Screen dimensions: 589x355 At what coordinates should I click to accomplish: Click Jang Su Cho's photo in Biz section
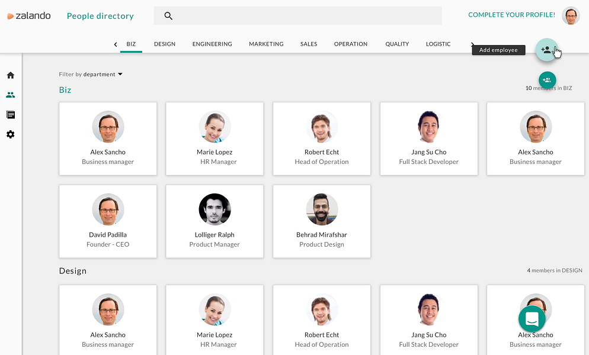[x=428, y=127]
